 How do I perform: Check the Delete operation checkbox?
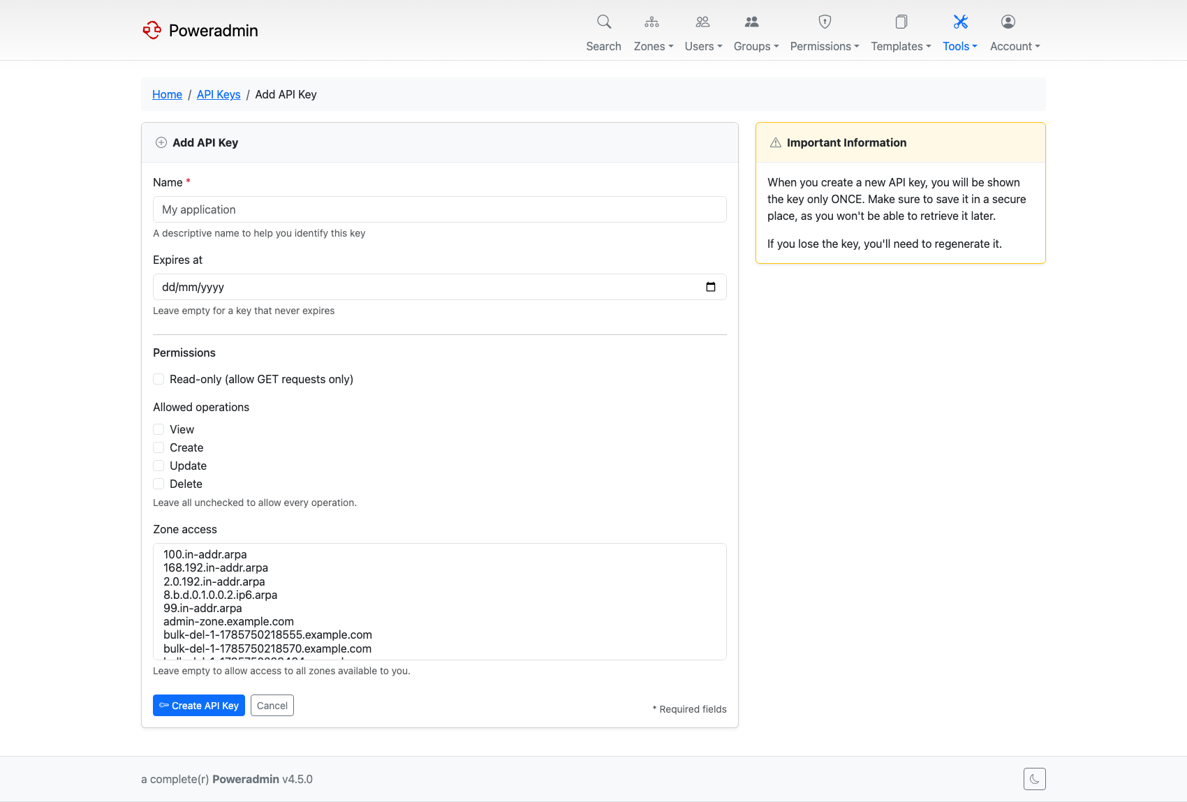[x=158, y=484]
